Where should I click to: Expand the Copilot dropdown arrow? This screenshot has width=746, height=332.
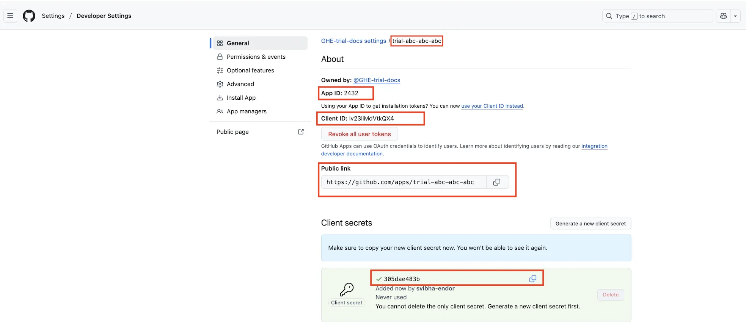pyautogui.click(x=735, y=16)
